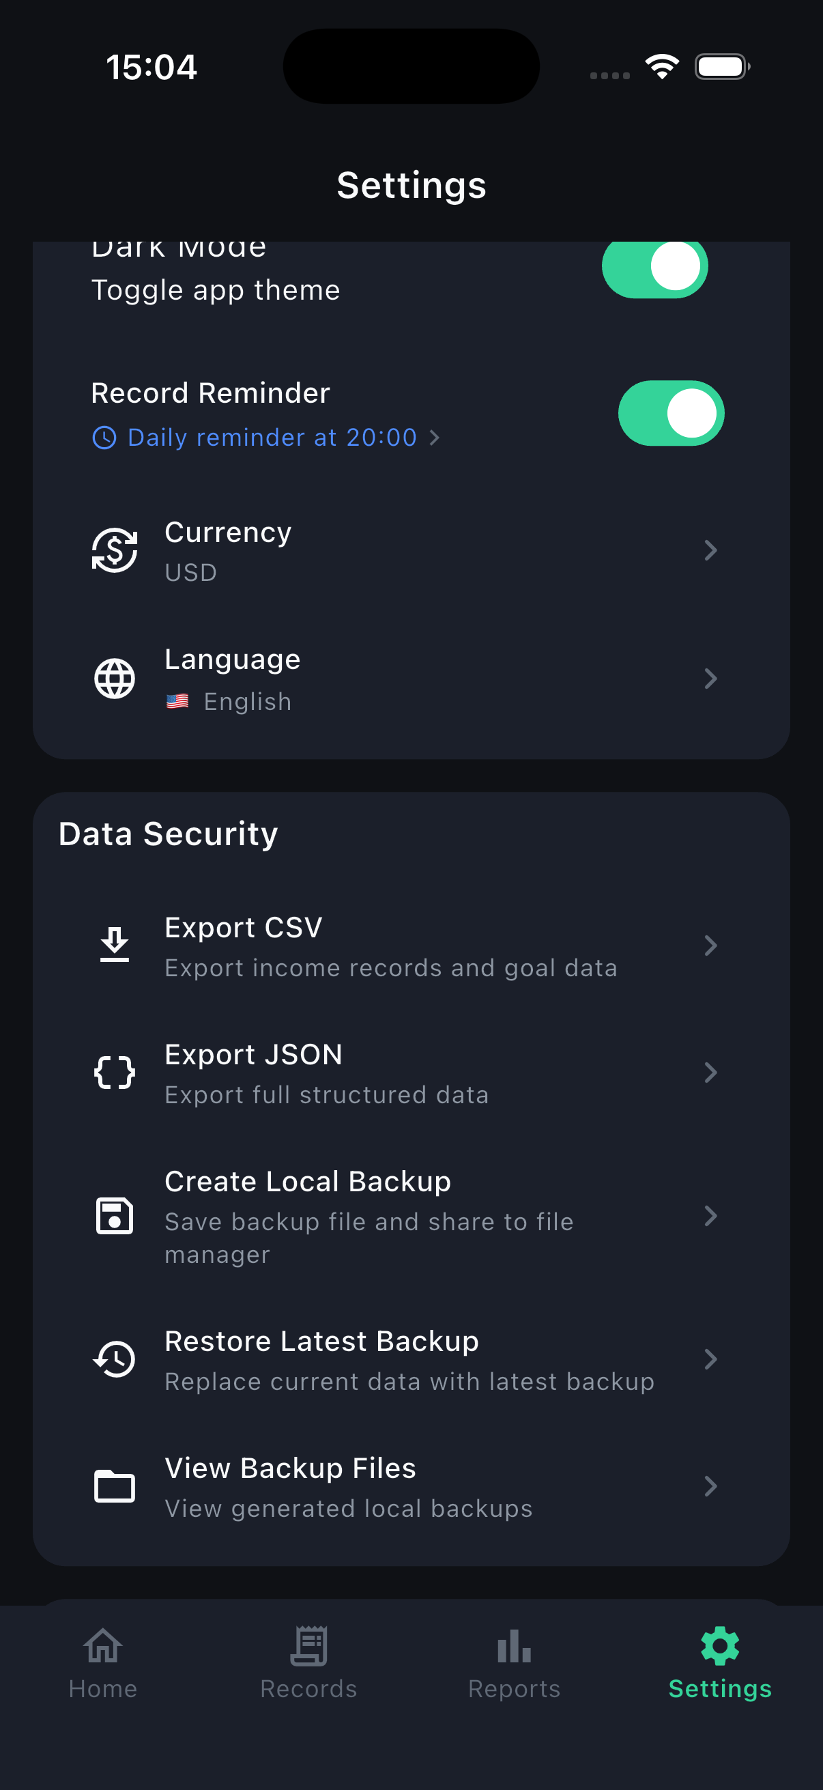Open chevron on Restore Latest Backup row
The height and width of the screenshot is (1790, 823).
[x=710, y=1359]
